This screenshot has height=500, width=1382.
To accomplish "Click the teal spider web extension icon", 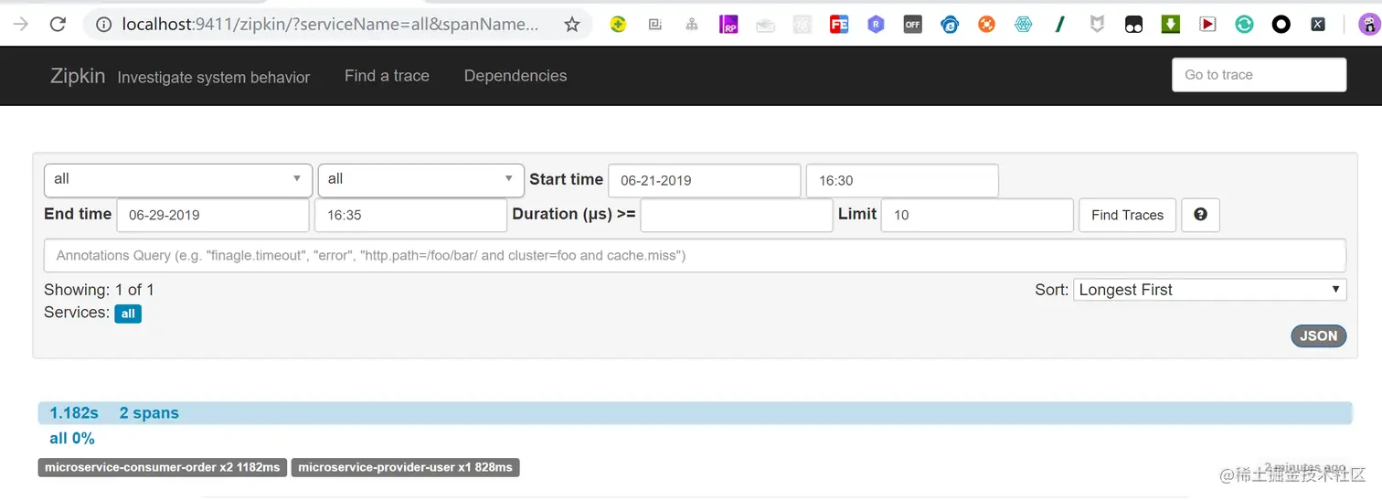I will coord(1024,25).
